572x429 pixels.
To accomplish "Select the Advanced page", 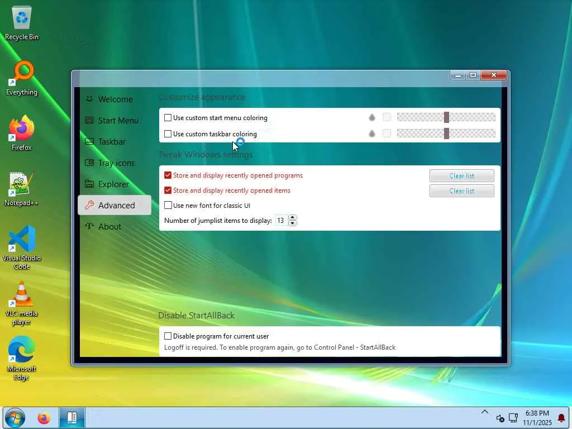I will [115, 206].
